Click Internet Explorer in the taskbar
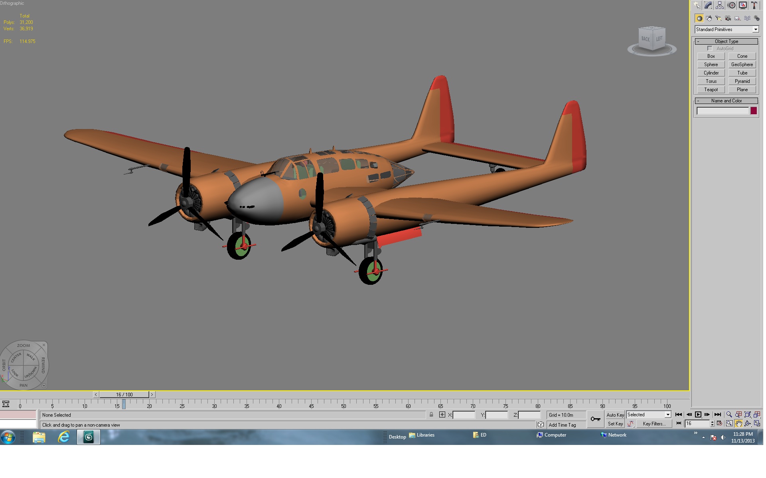This screenshot has height=478, width=766. point(64,437)
